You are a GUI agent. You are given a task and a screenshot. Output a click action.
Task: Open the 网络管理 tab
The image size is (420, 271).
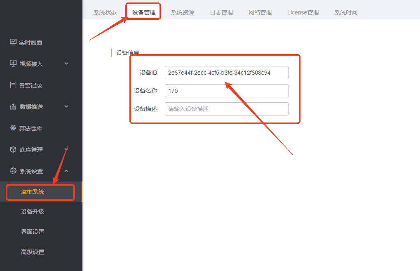260,12
